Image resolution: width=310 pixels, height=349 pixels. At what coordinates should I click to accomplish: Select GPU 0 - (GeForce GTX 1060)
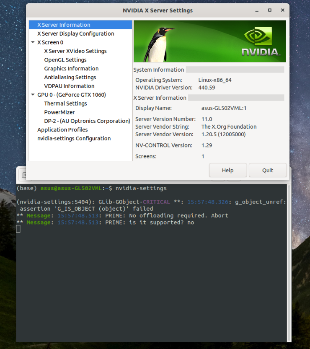(72, 95)
